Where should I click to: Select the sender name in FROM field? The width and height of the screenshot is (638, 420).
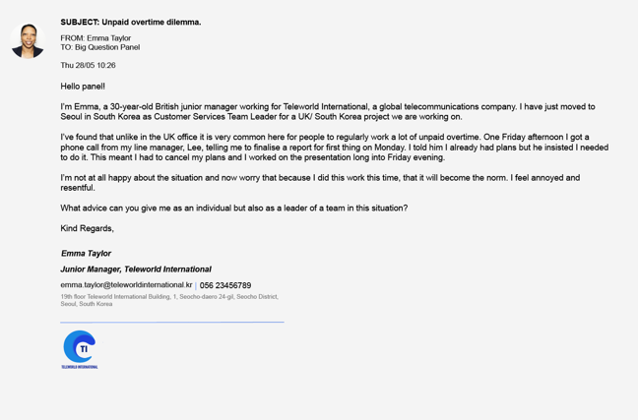pyautogui.click(x=108, y=38)
